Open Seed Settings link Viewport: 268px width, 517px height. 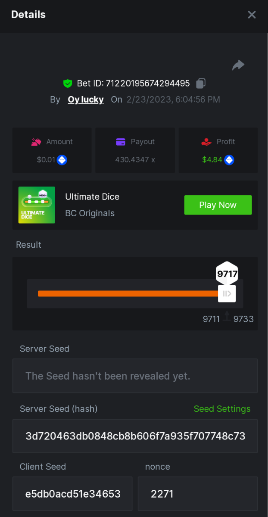222,409
